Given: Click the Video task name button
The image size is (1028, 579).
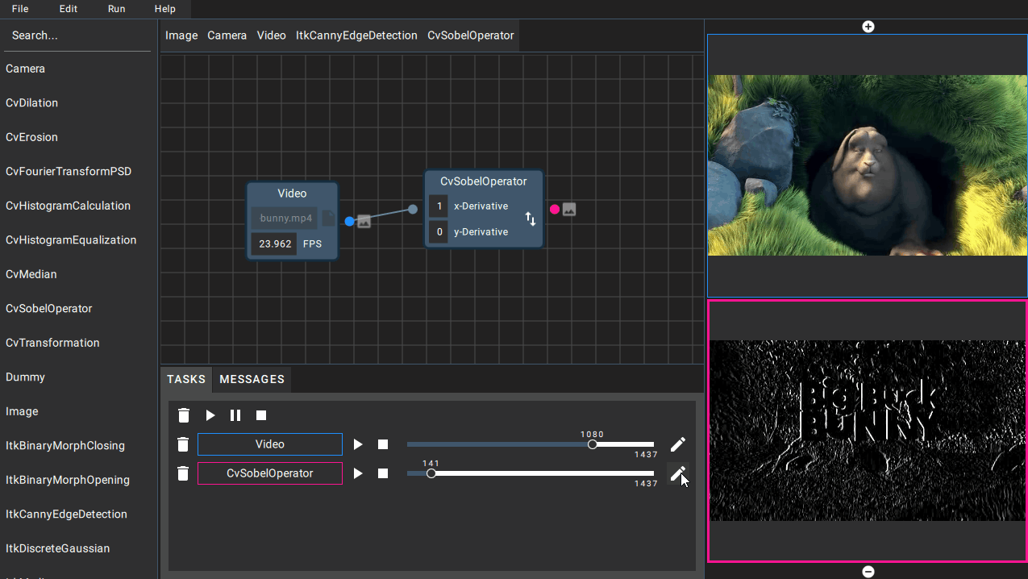Looking at the screenshot, I should pyautogui.click(x=270, y=444).
